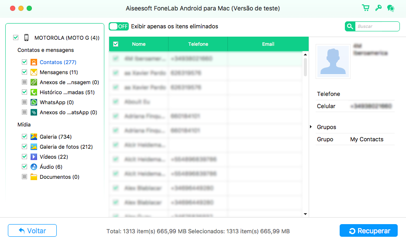This screenshot has height=242, width=406.
Task: Click the Voltar back button
Action: 32,231
